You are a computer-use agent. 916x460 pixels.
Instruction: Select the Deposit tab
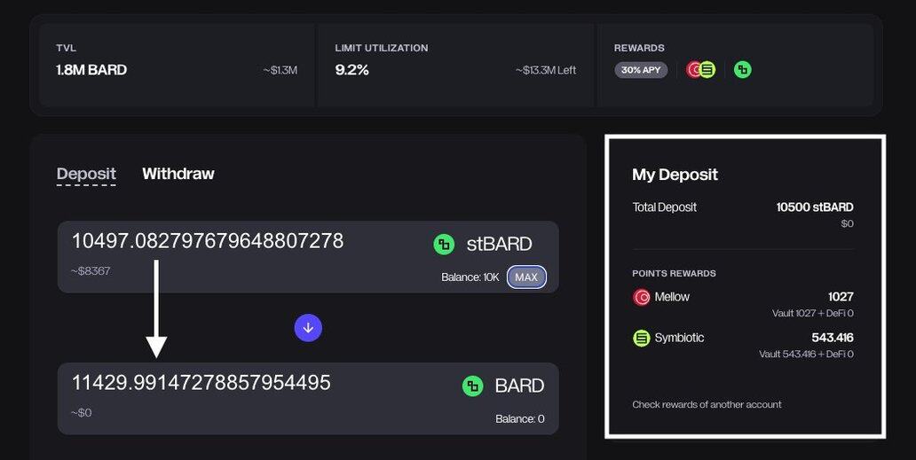(86, 174)
